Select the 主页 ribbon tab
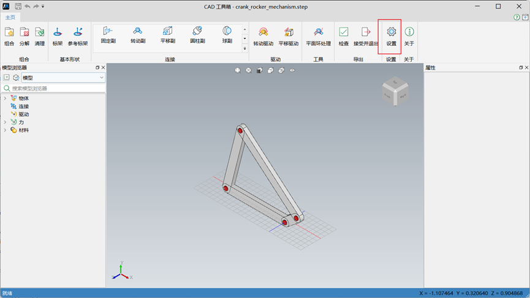This screenshot has height=298, width=530. click(10, 17)
